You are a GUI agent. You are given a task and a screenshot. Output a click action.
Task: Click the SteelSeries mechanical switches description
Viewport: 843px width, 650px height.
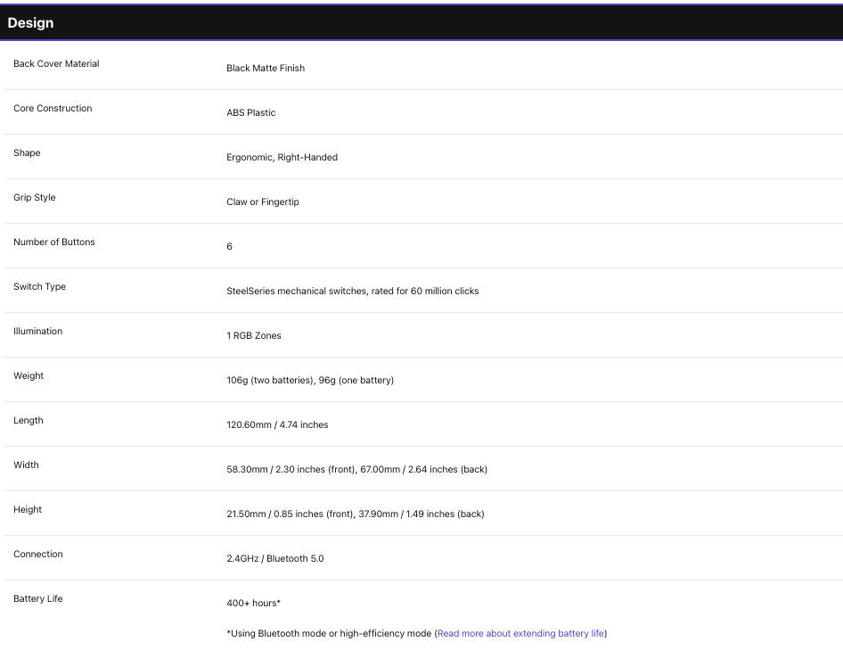pyautogui.click(x=353, y=291)
